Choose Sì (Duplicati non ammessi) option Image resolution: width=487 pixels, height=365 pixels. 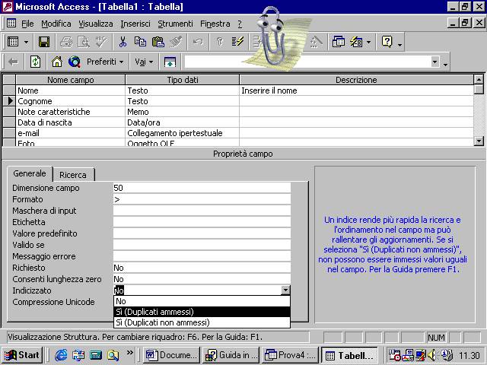tap(202, 322)
